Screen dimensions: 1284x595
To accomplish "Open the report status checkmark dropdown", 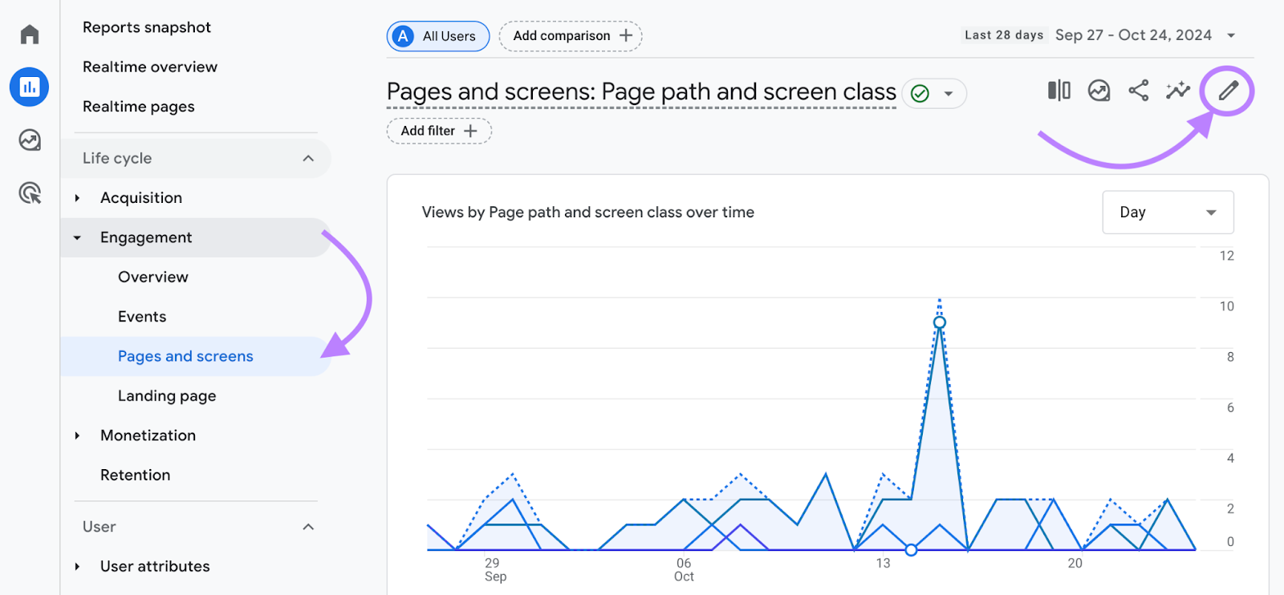I will click(935, 94).
